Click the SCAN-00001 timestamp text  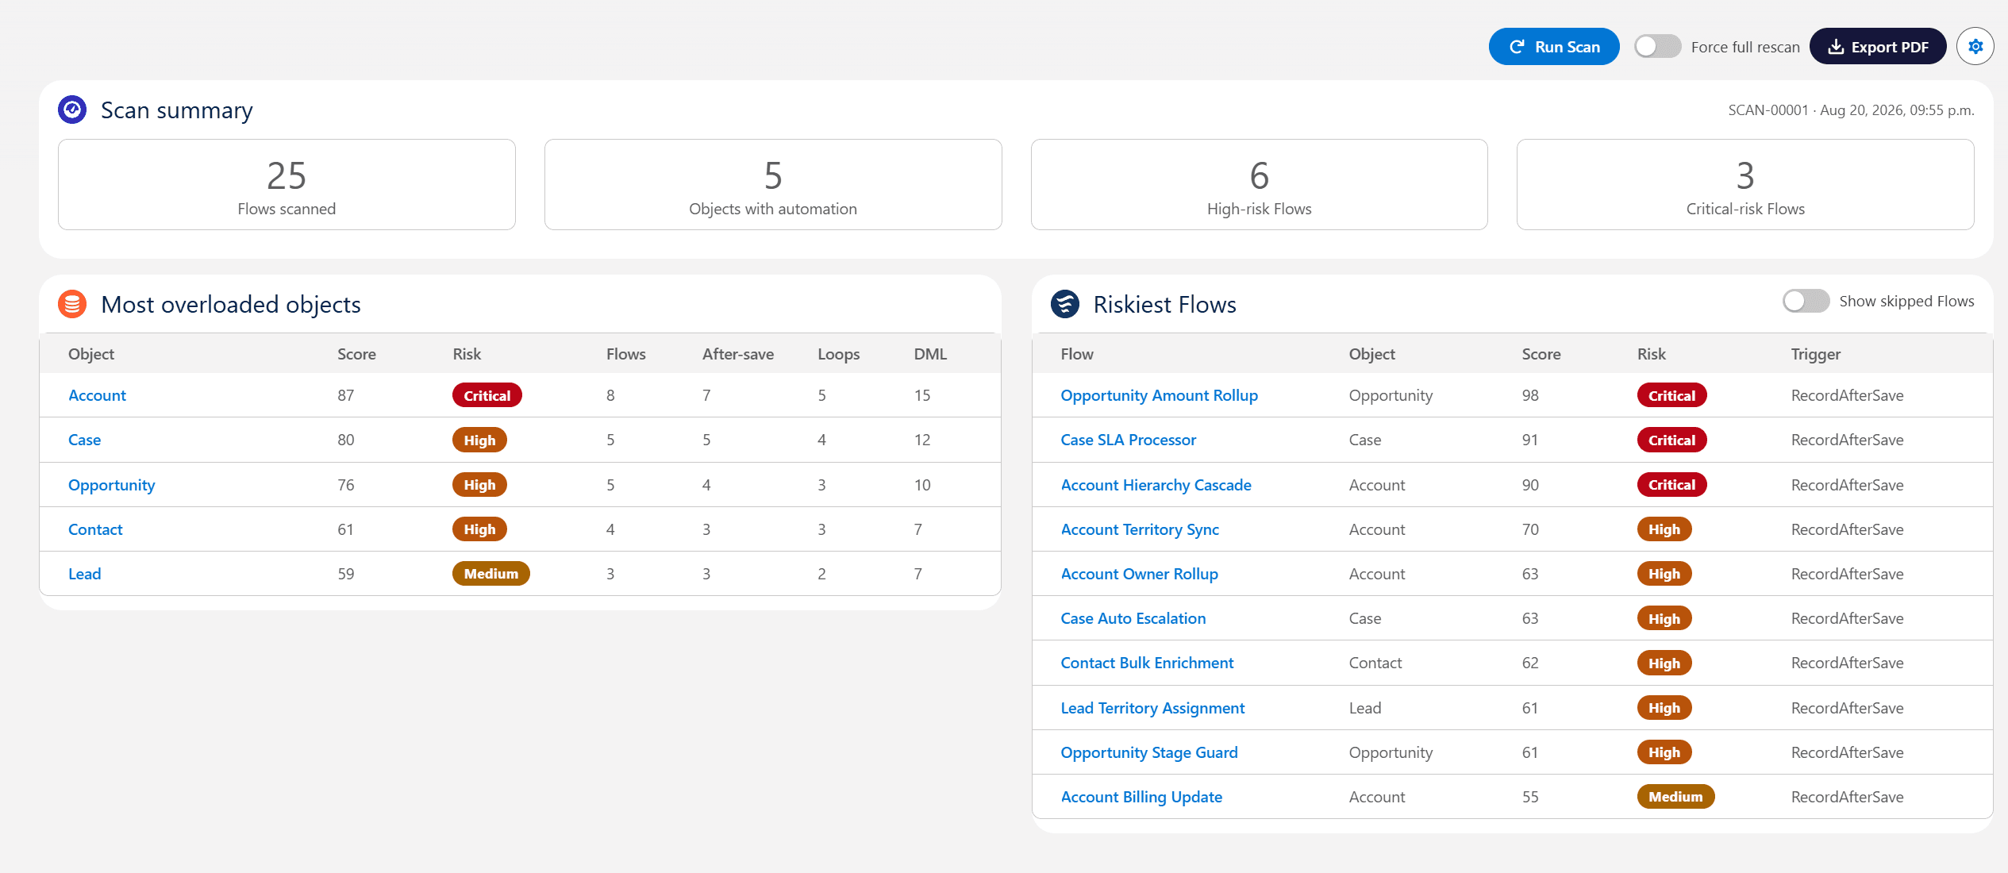1851,110
